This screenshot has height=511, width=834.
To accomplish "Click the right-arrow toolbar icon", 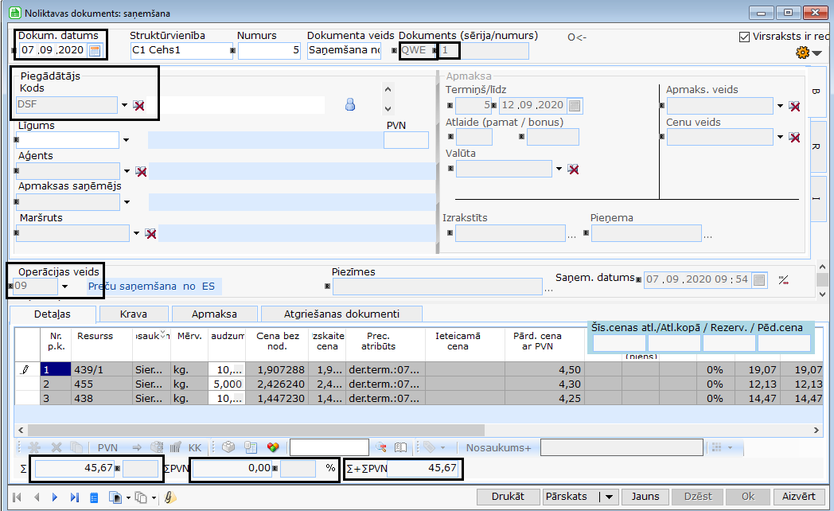I will pos(137,448).
